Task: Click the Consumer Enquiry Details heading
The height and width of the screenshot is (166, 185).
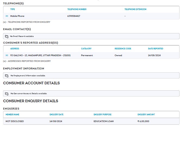Action: click(31, 101)
